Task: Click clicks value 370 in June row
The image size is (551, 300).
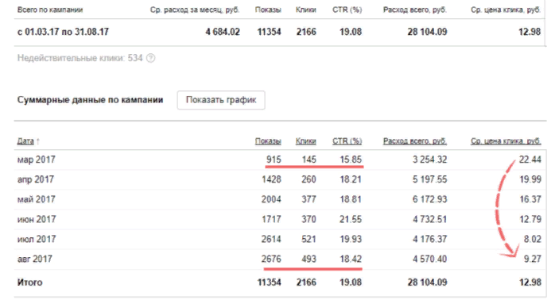Action: point(308,219)
